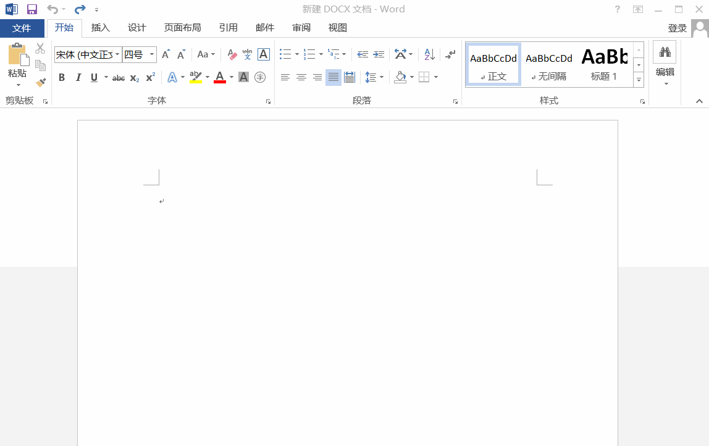Cut selection with the scissors icon
The image size is (709, 446).
(40, 48)
